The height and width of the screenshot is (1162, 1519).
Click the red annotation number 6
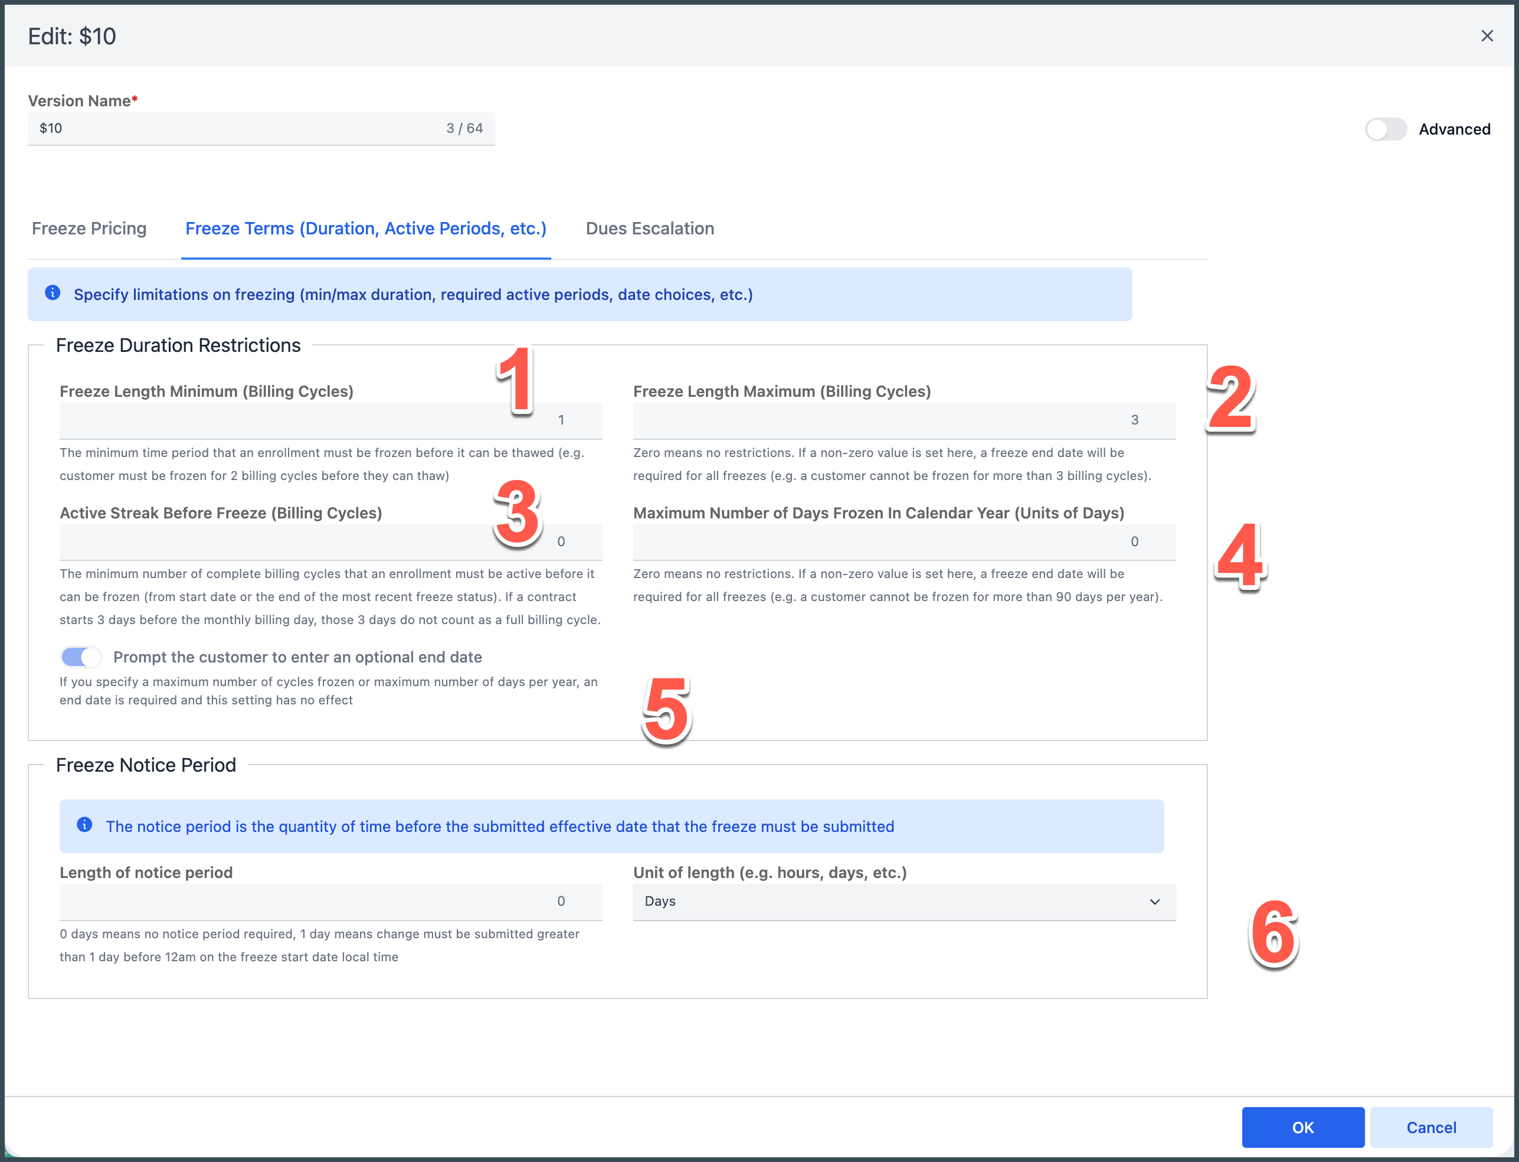(x=1274, y=933)
